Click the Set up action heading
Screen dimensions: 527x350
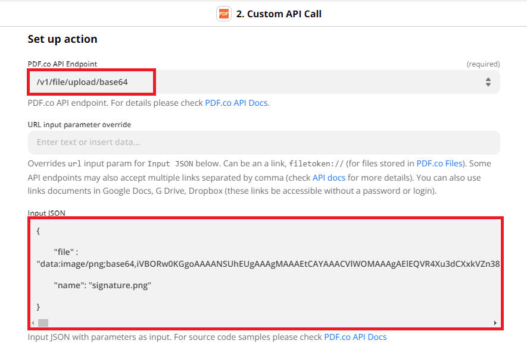coord(62,39)
